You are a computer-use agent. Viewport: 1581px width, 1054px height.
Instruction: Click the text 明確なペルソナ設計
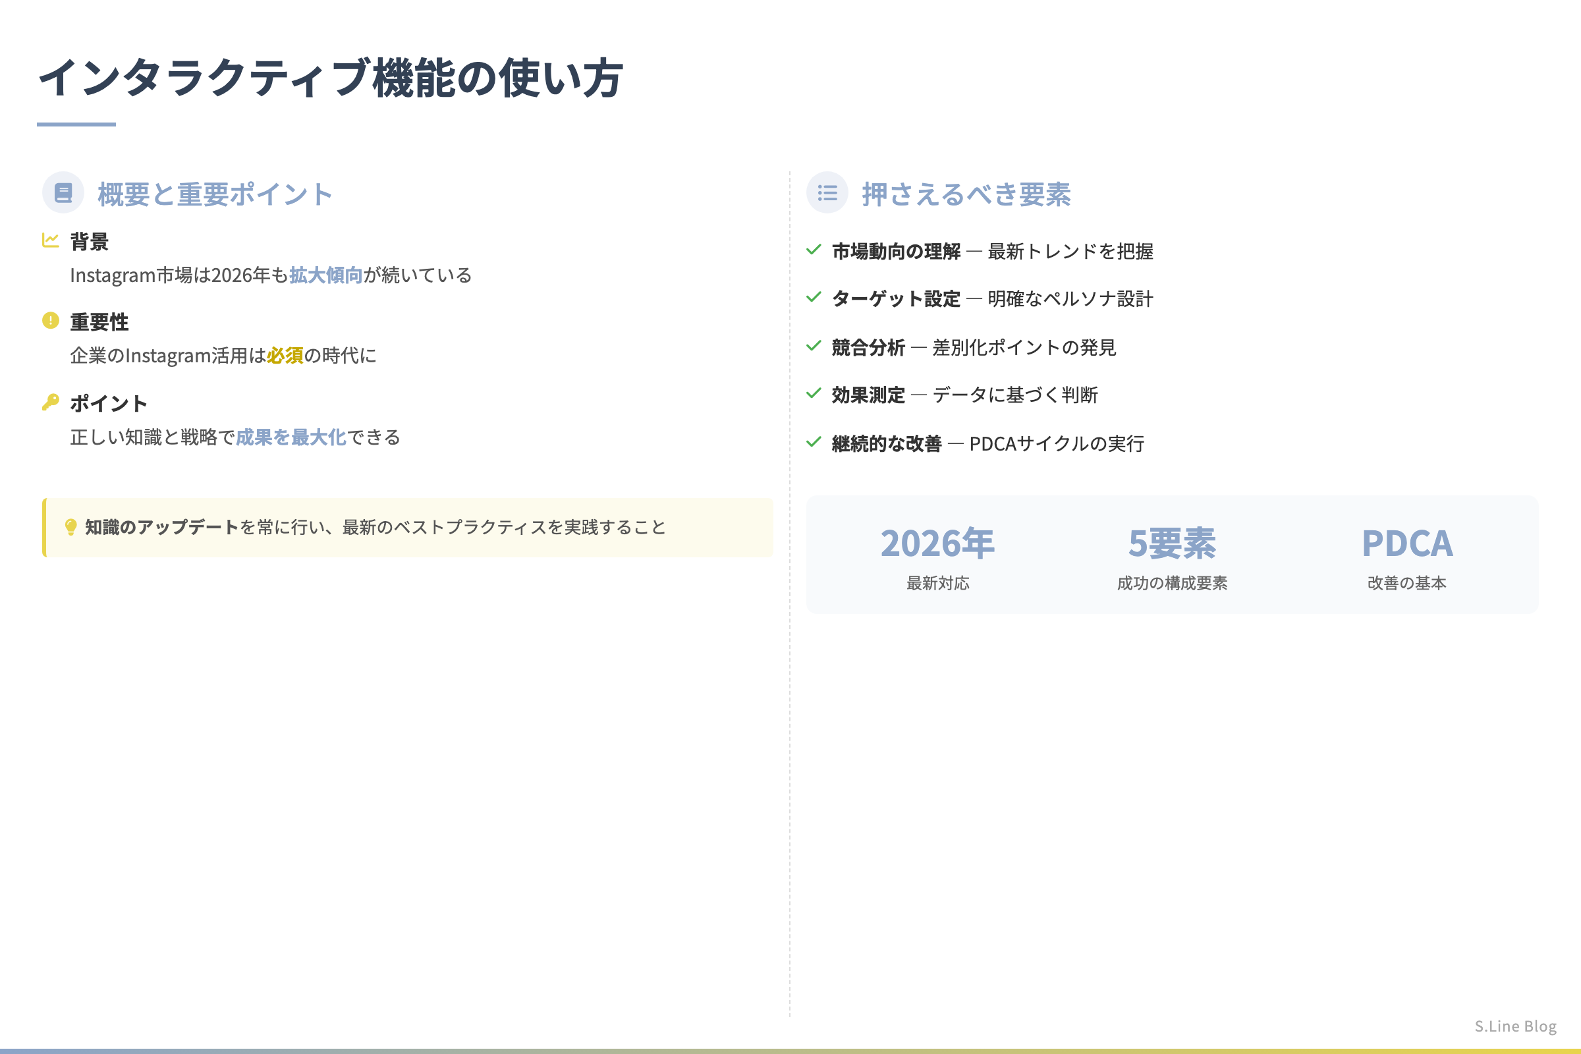[x=1071, y=298]
